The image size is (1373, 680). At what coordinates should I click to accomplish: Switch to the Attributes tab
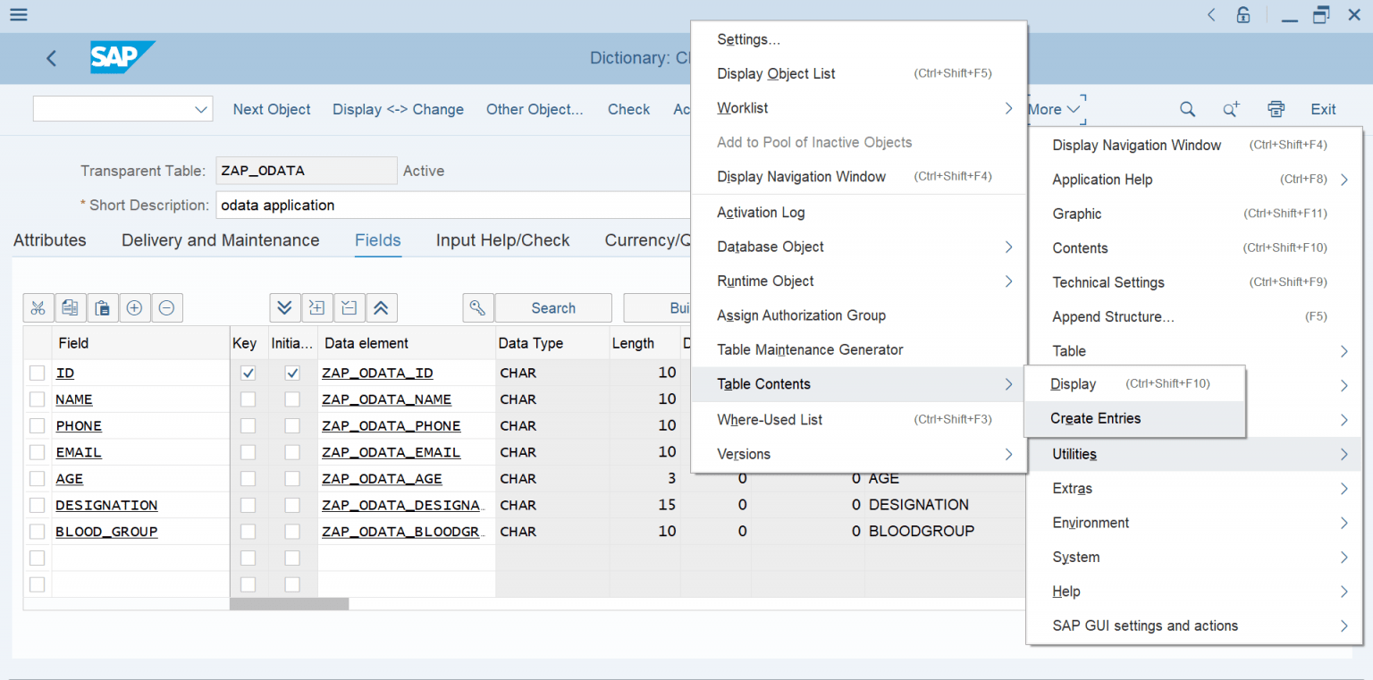[49, 239]
